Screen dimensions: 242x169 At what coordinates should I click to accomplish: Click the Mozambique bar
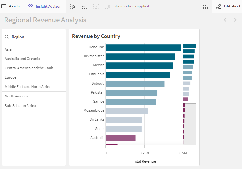[x=127, y=111]
